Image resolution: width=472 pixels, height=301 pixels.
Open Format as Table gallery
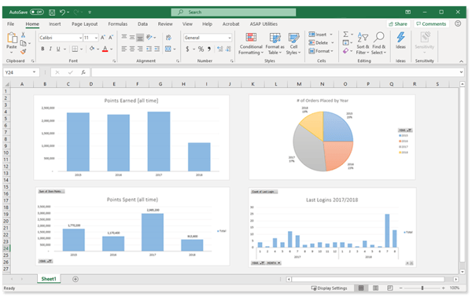[x=275, y=44]
